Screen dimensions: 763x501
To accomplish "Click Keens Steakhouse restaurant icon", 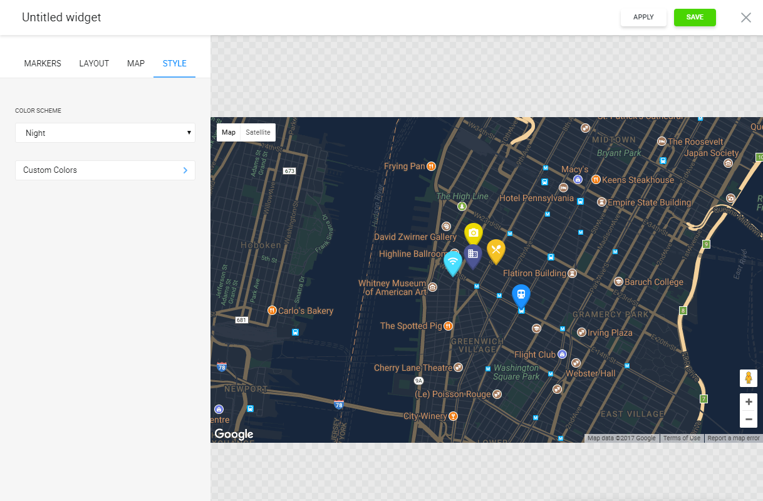I will coord(596,180).
